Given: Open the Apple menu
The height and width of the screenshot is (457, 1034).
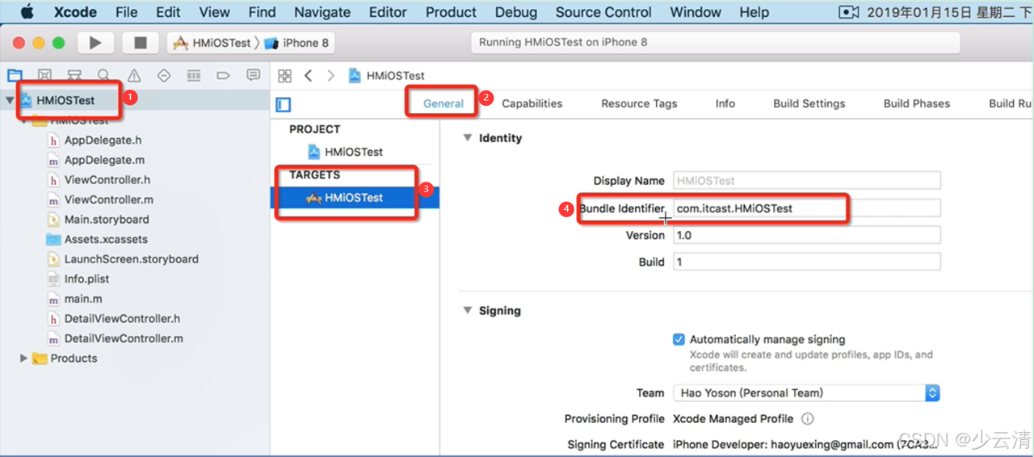Looking at the screenshot, I should (x=27, y=12).
